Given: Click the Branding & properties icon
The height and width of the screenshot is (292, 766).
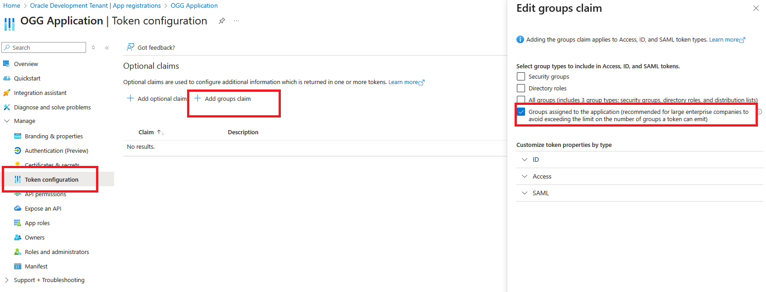Looking at the screenshot, I should (18, 136).
